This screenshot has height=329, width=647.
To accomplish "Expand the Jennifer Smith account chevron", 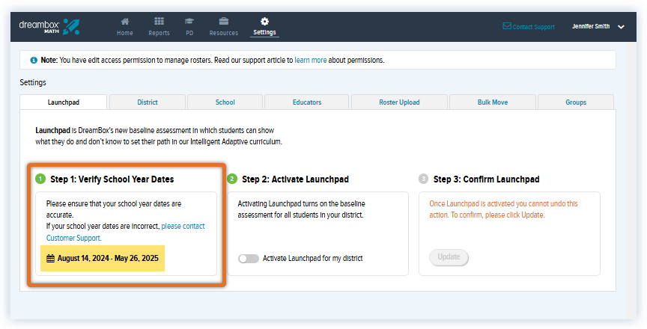I will (x=621, y=27).
